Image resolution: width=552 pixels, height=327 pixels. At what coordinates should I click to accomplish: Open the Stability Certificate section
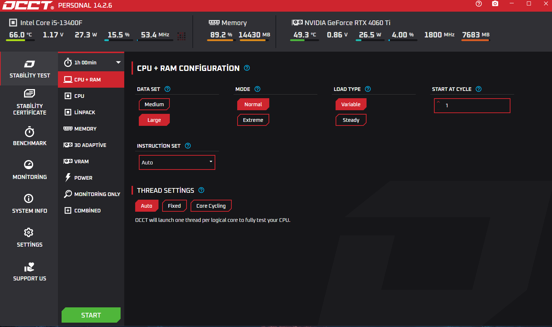point(30,103)
